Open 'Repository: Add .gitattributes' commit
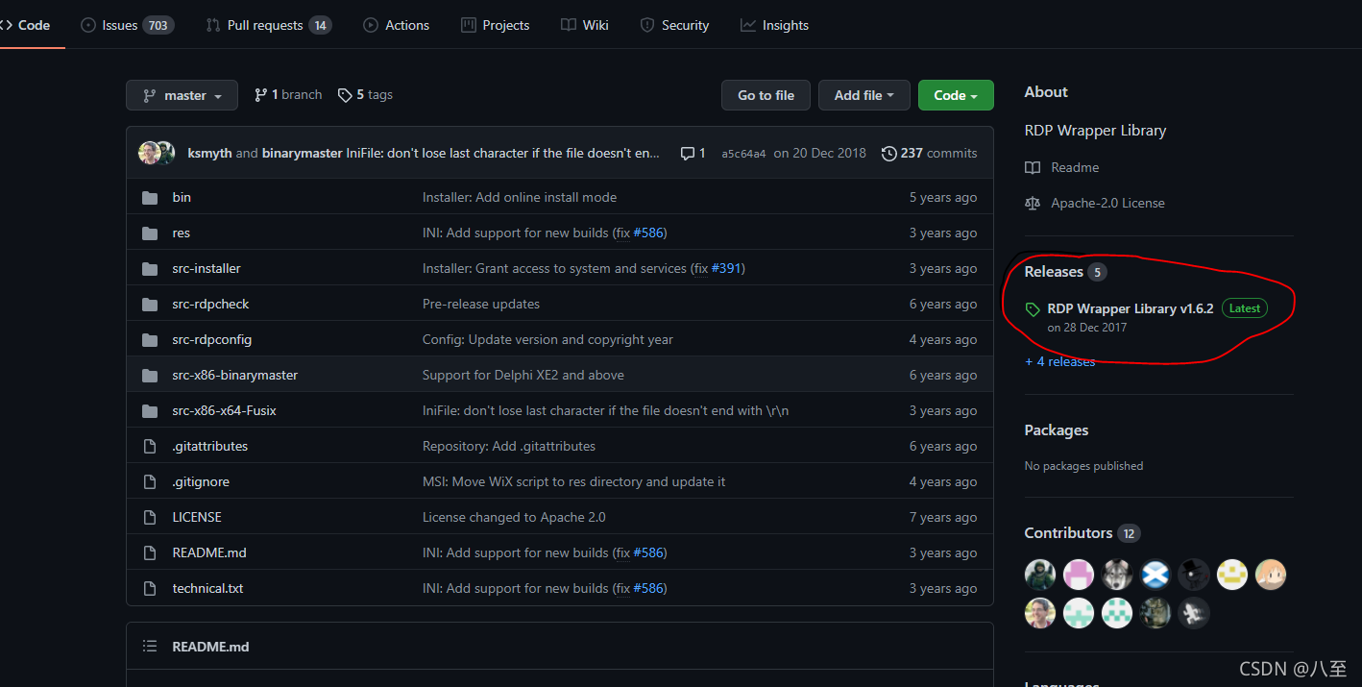The height and width of the screenshot is (687, 1362). [x=509, y=446]
